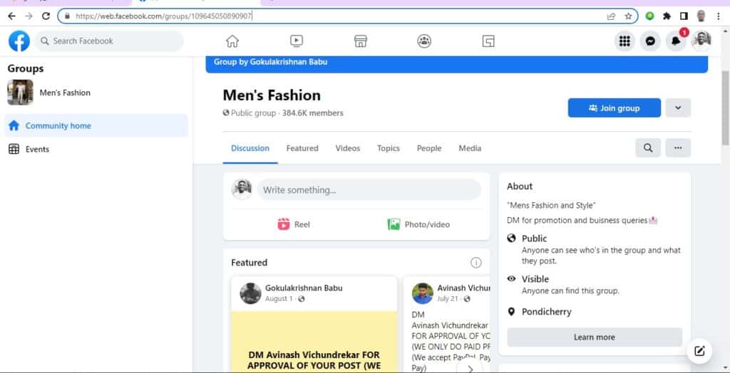Open the Home feed icon
Image resolution: width=730 pixels, height=373 pixels.
232,41
